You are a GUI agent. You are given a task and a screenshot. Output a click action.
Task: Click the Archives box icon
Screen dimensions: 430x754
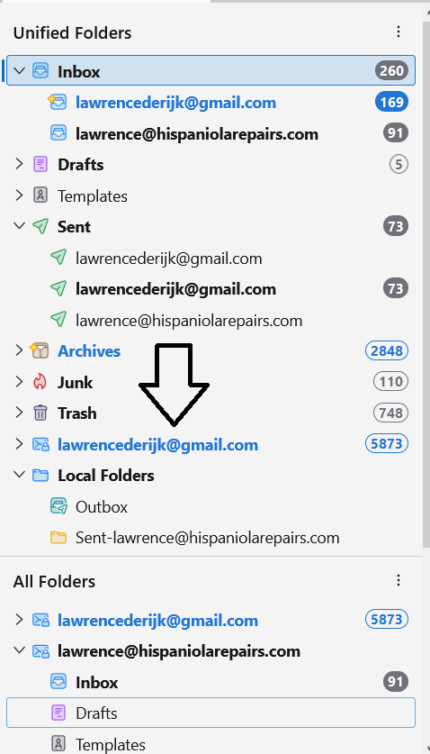[40, 351]
